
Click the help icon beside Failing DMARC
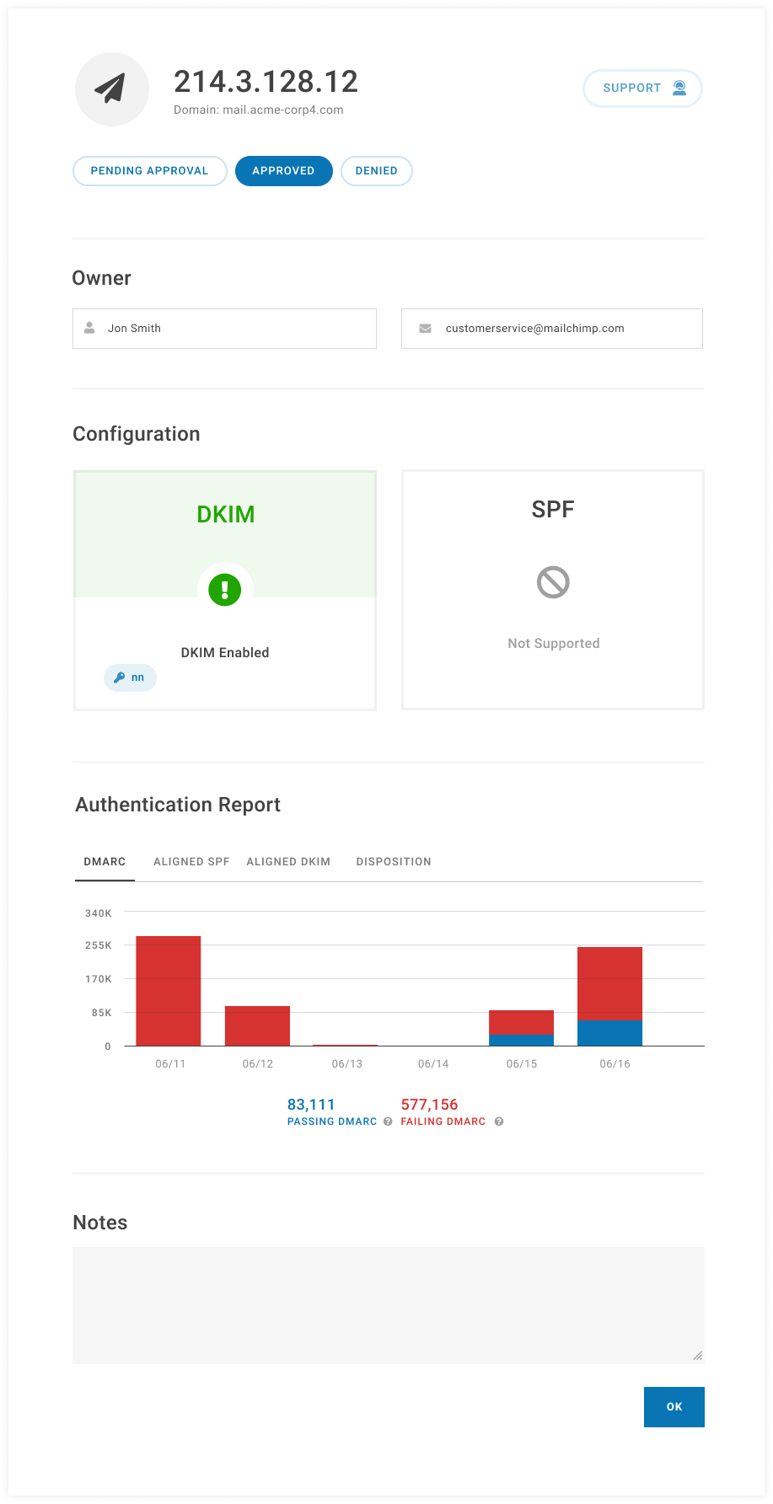coord(499,1121)
